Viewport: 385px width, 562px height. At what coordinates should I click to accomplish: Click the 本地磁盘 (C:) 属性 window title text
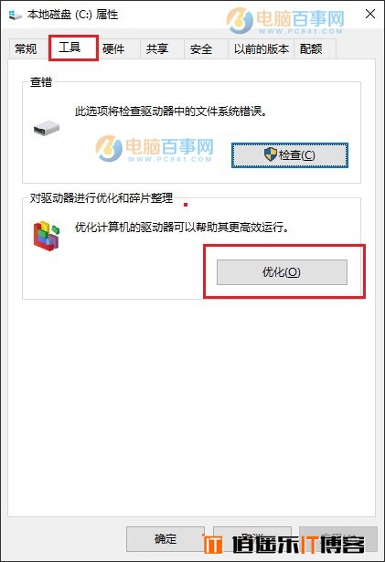tap(73, 15)
